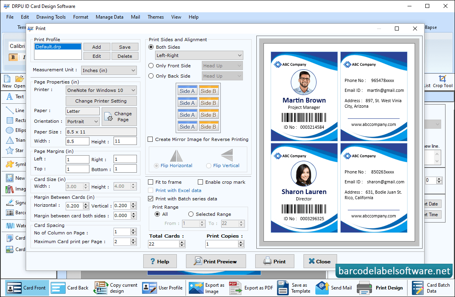Open the View menu
The width and height of the screenshot is (455, 297).
176,17
